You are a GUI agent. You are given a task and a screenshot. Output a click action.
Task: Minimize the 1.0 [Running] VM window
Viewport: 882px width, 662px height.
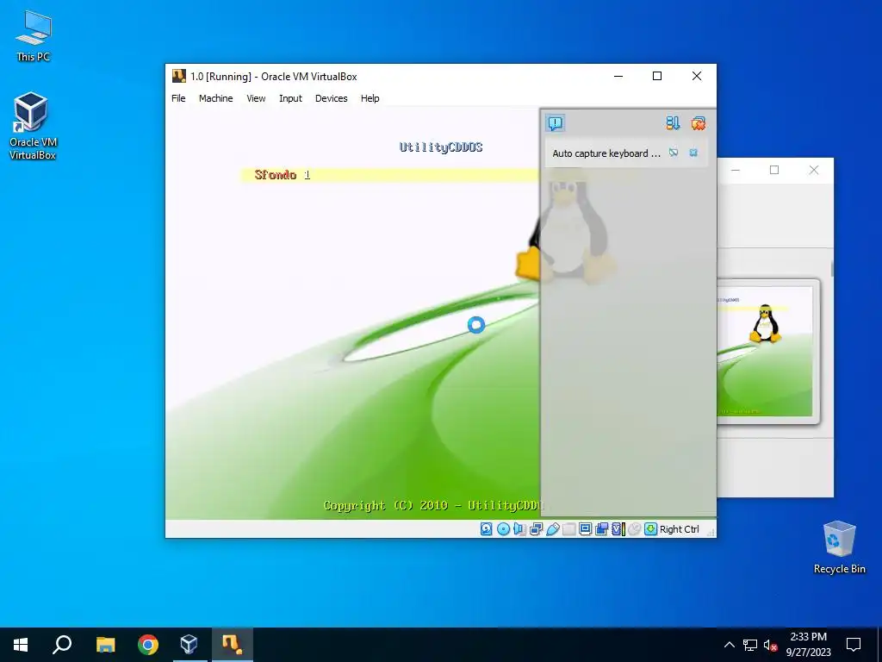(618, 76)
